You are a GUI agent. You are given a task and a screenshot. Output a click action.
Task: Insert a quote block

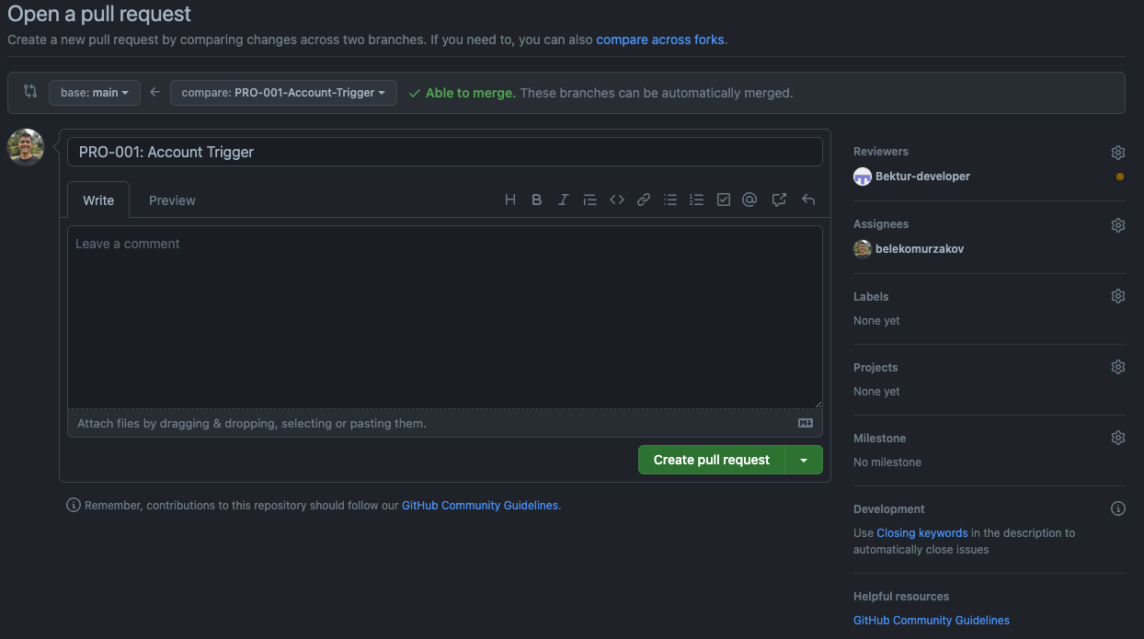590,200
